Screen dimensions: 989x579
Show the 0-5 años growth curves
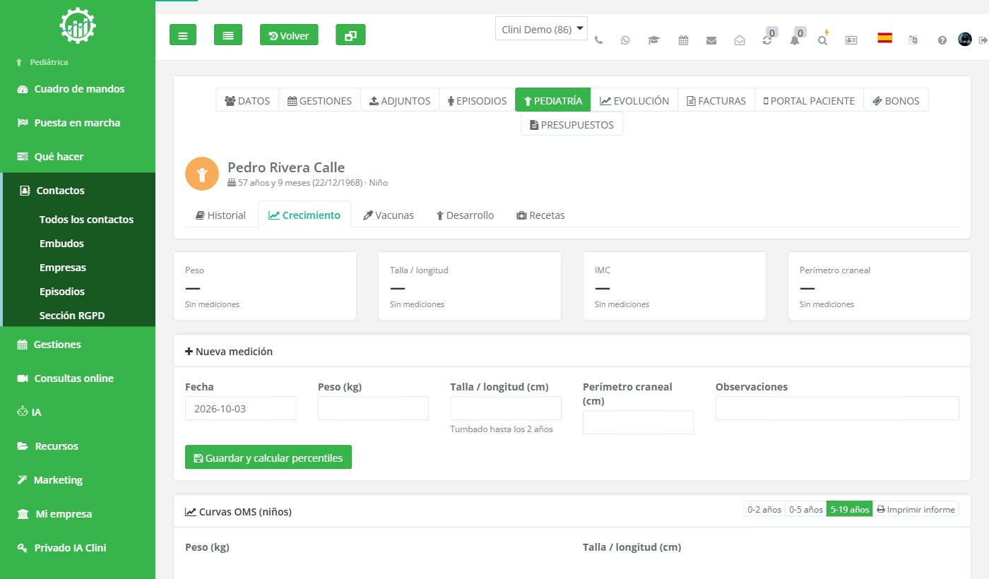point(805,509)
